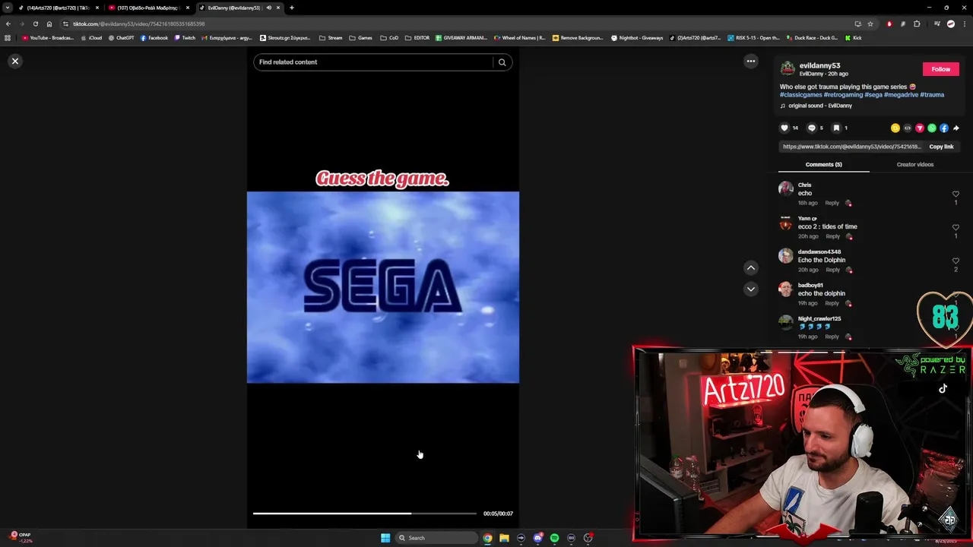Go to previous video with up chevron
Screen dimensions: 973x547
point(751,267)
